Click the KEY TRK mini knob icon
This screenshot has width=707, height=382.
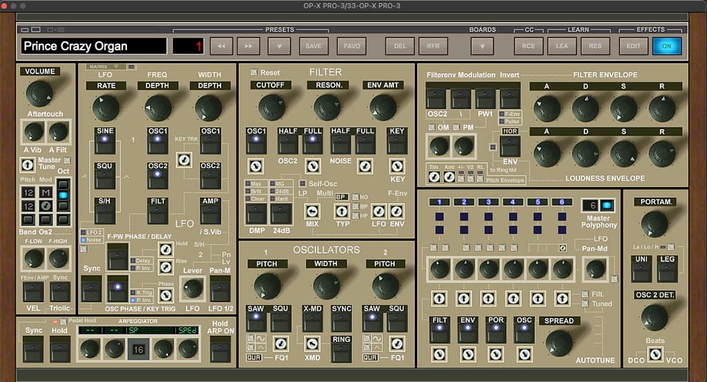[x=184, y=160]
